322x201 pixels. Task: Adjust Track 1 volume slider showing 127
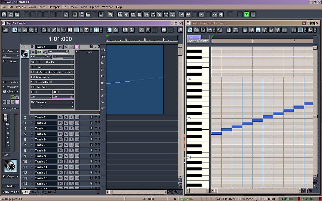tap(58, 52)
